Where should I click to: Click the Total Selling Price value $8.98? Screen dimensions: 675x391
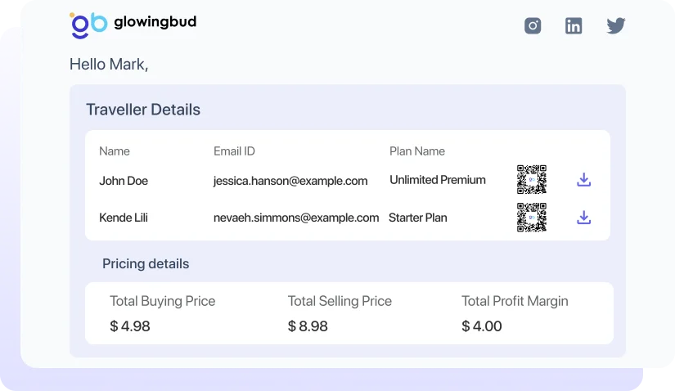(308, 326)
